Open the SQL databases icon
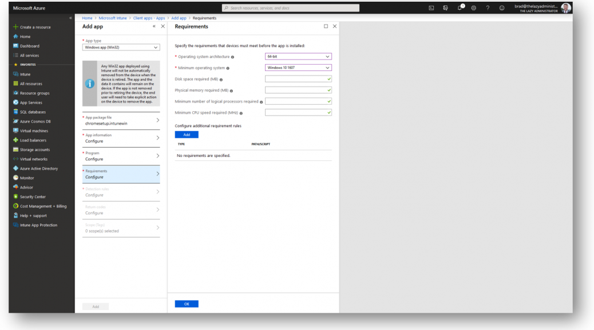This screenshot has height=330, width=594. pos(15,112)
